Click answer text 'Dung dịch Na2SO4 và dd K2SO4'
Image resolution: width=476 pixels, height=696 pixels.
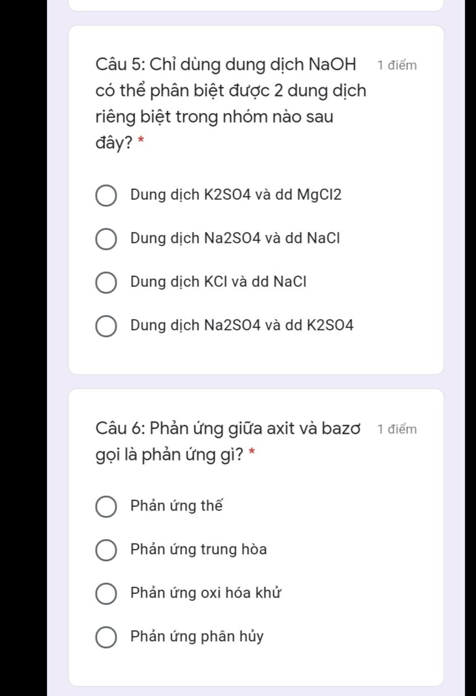click(x=242, y=325)
